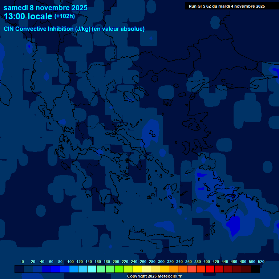The height and width of the screenshot is (279, 279).
Task: Click the '260' legend scale label
Action: pyautogui.click(x=143, y=262)
